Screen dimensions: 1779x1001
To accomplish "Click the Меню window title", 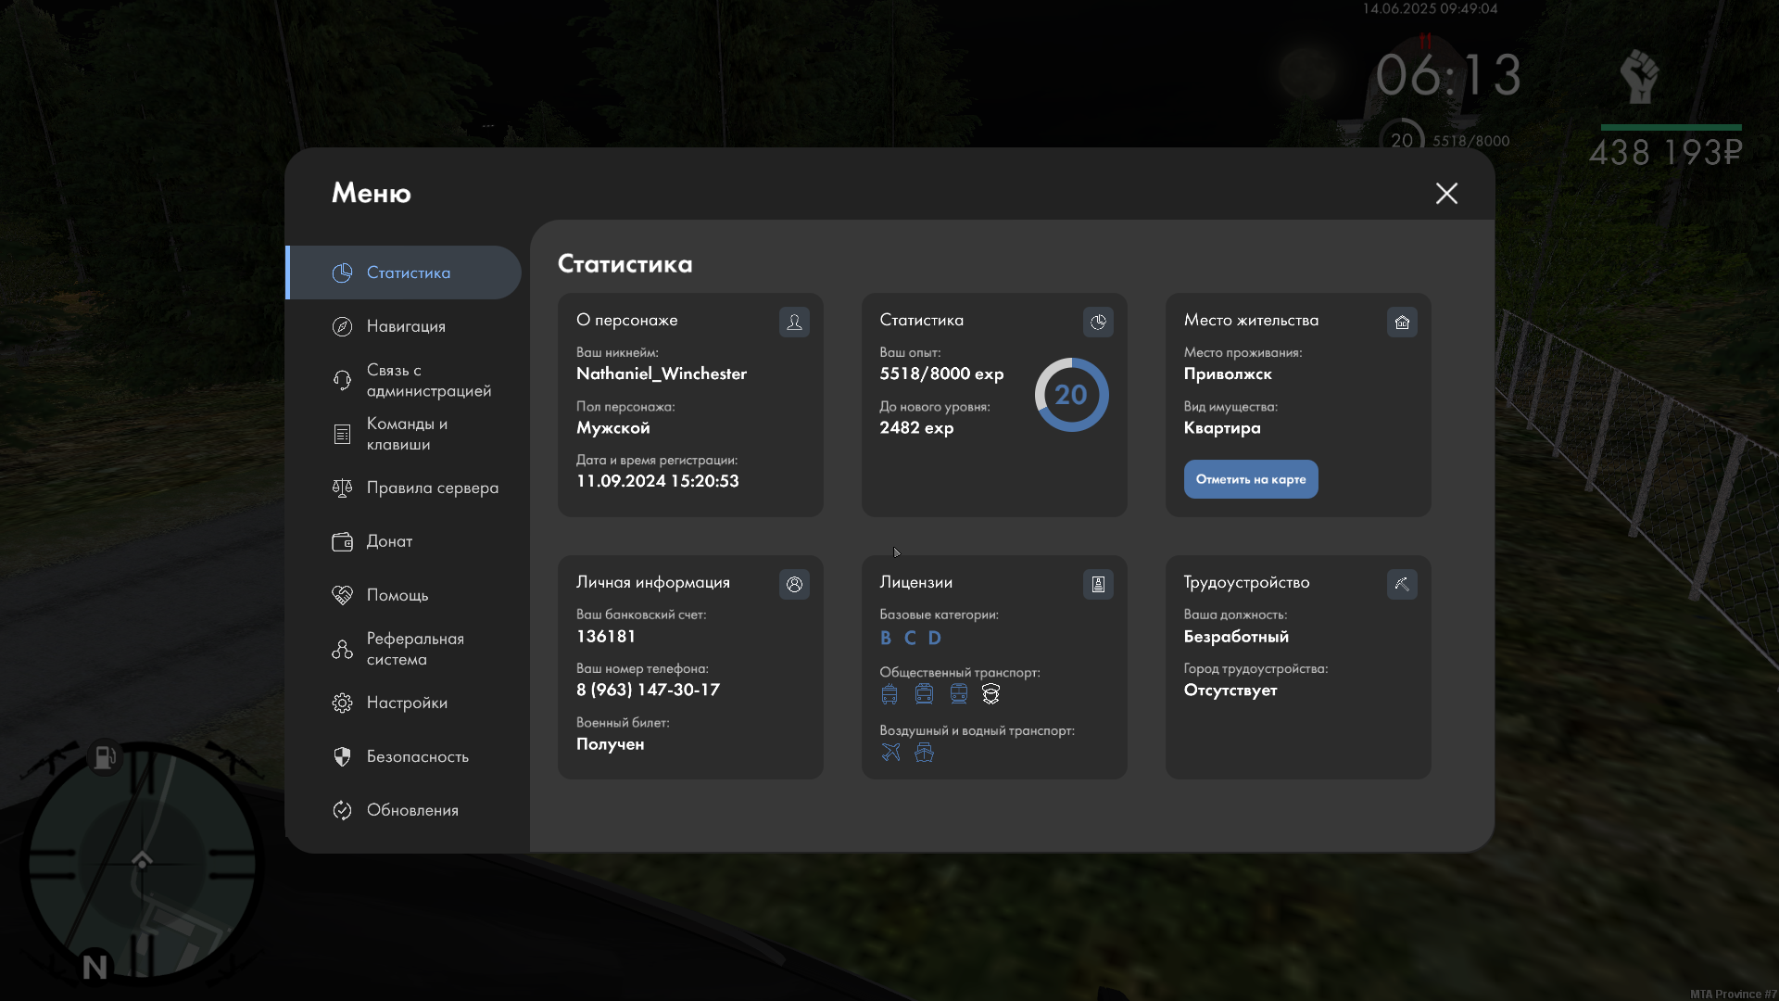I will (372, 193).
